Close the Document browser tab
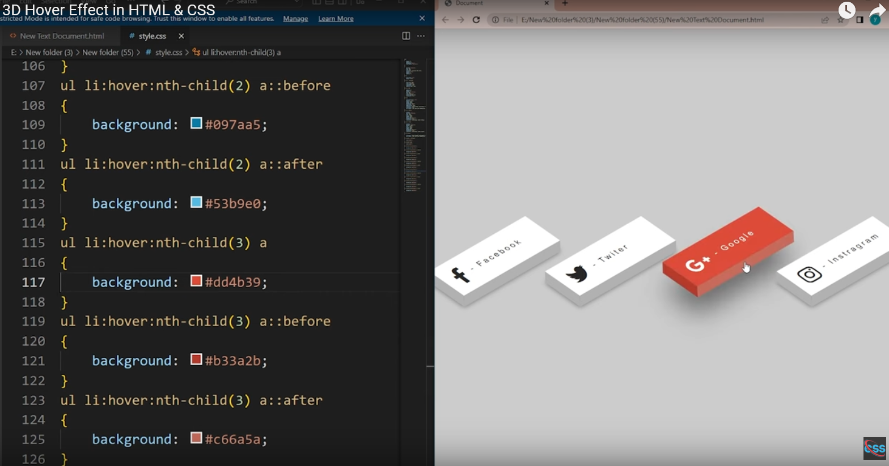The width and height of the screenshot is (889, 466). [x=547, y=3]
